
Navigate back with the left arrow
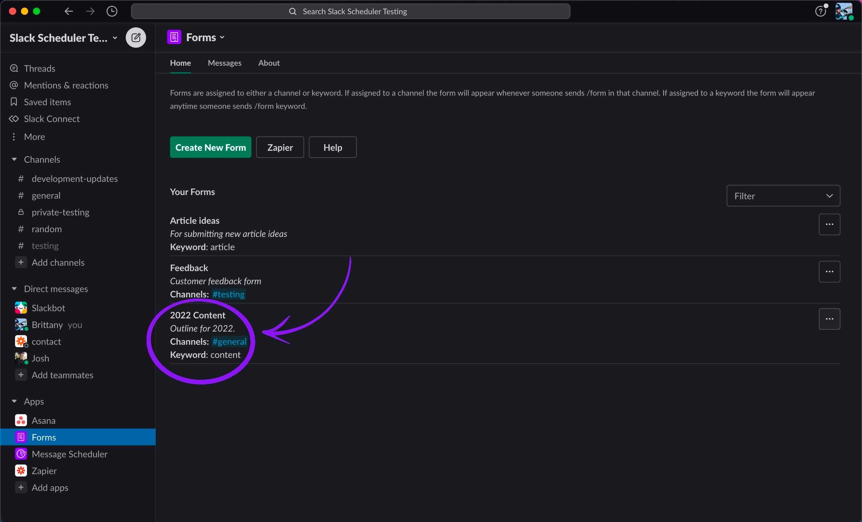pos(69,12)
